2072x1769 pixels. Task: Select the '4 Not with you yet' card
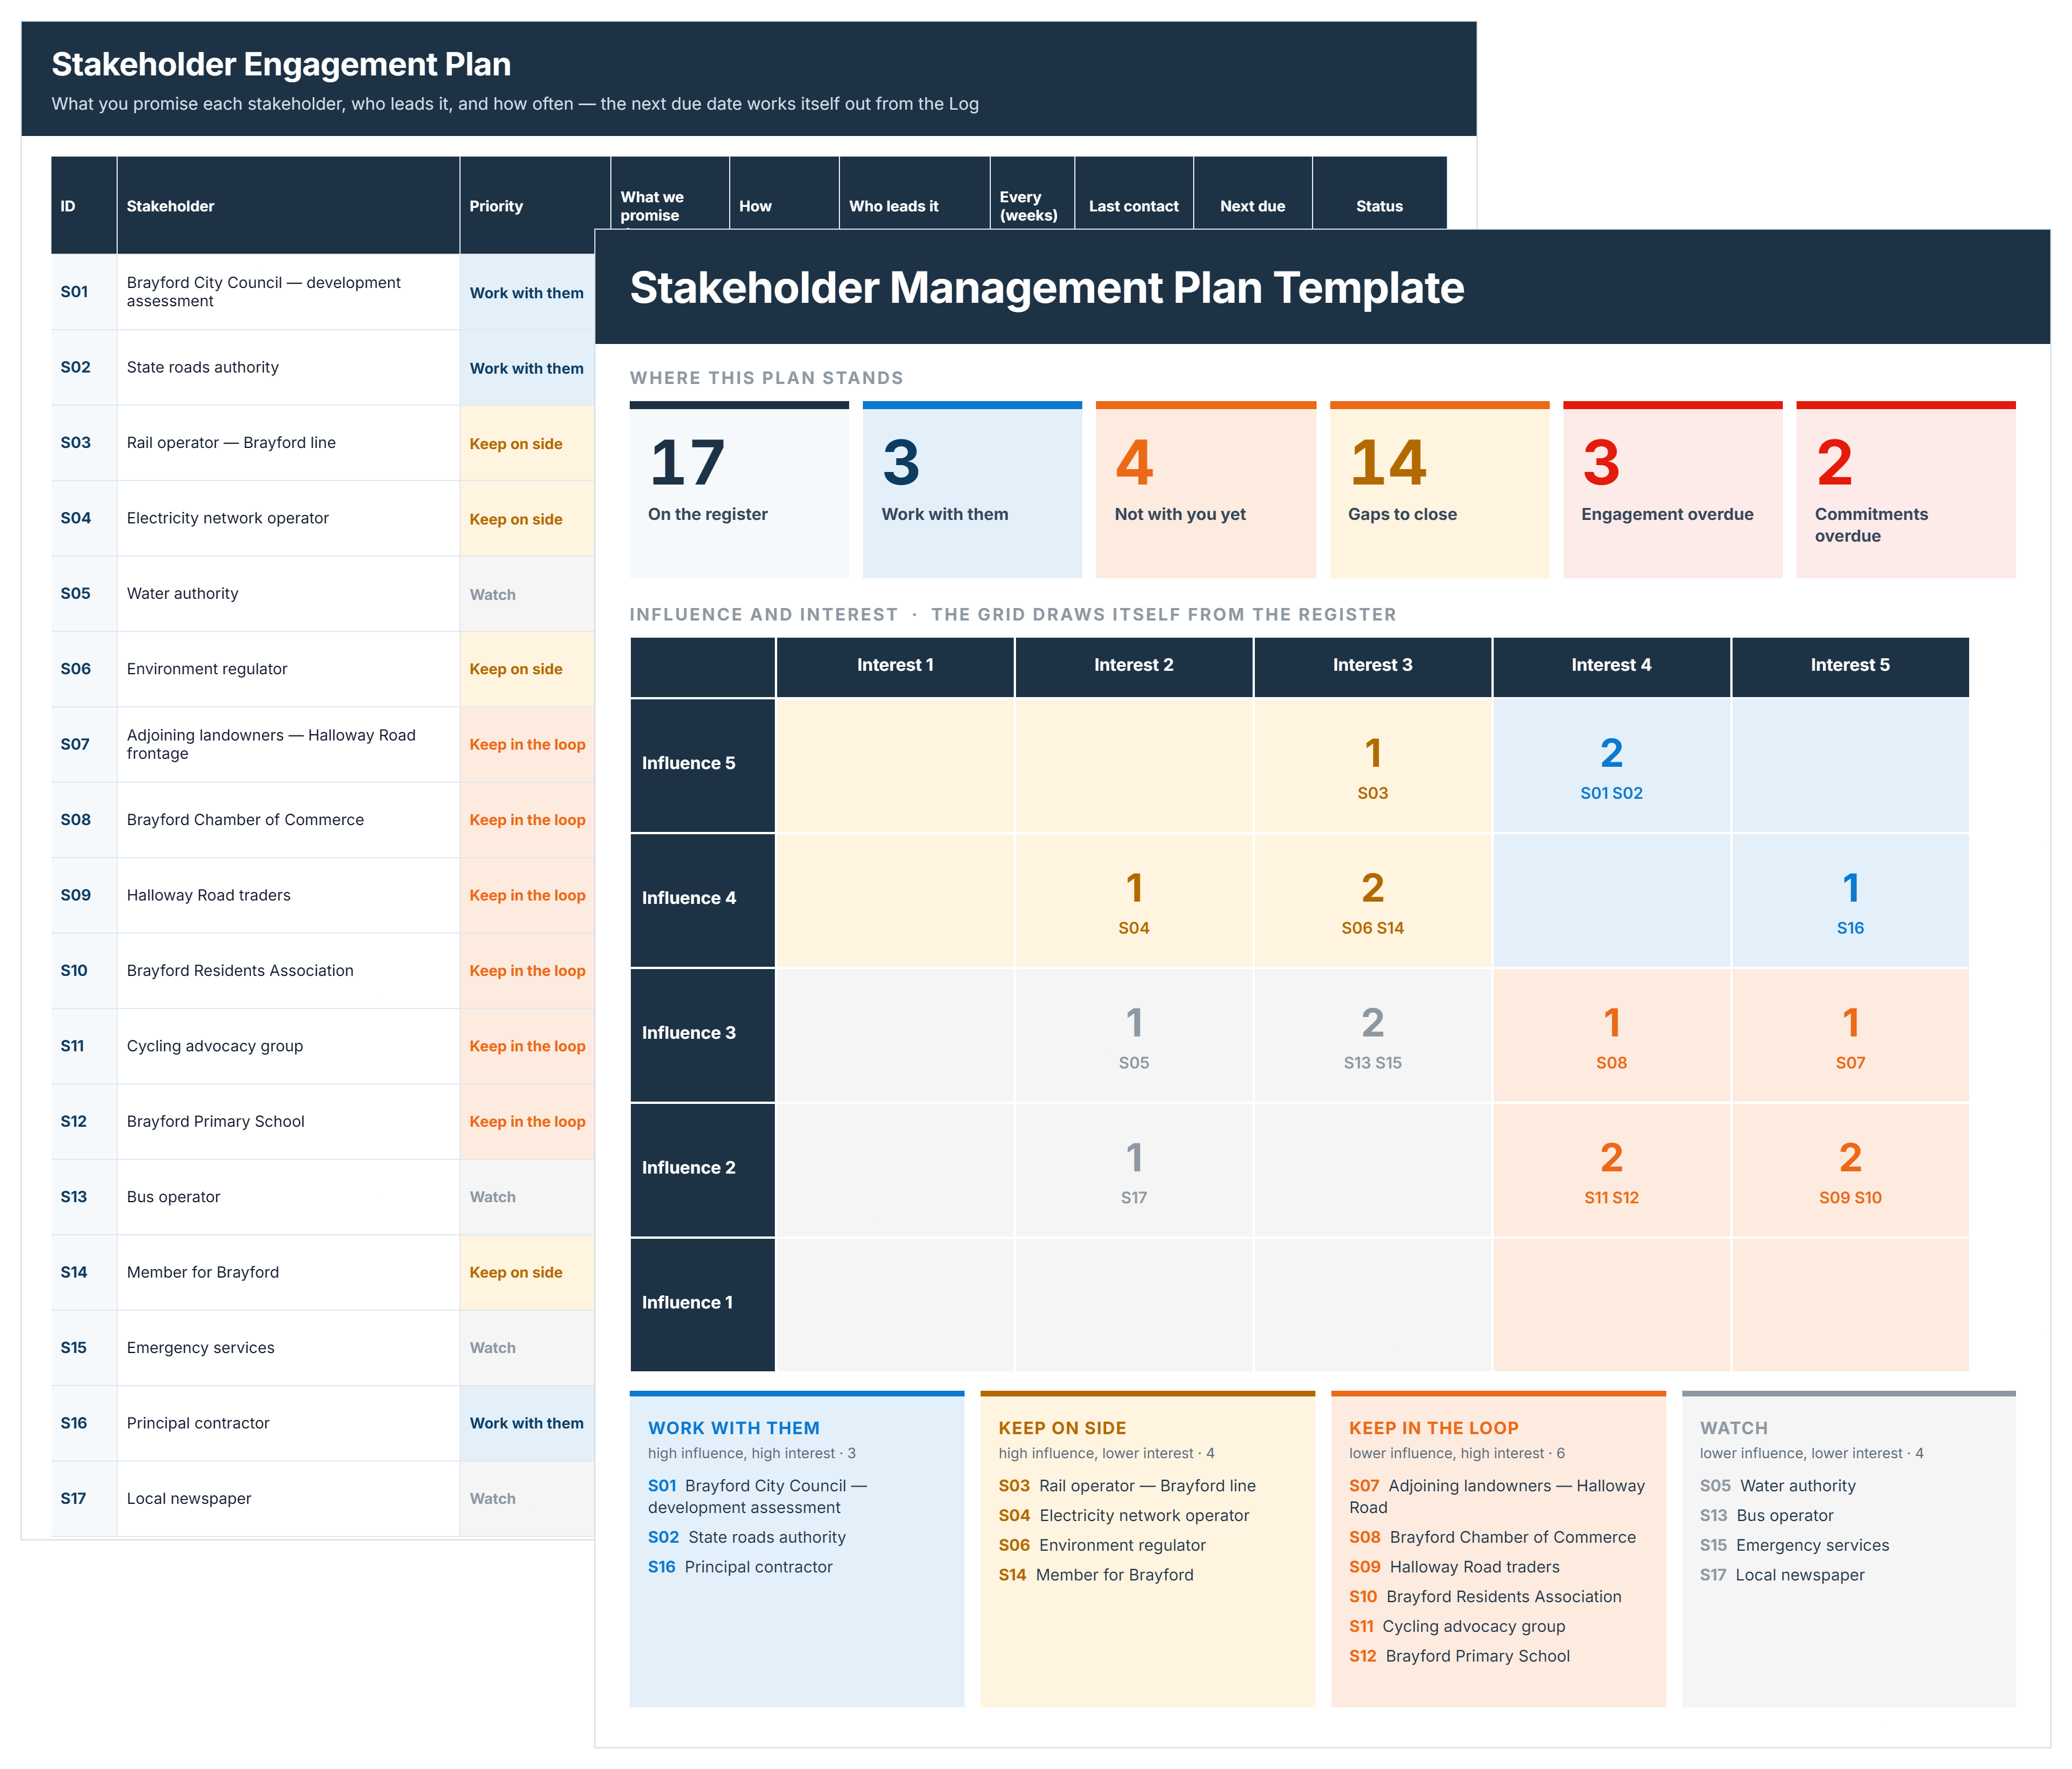pyautogui.click(x=1206, y=490)
